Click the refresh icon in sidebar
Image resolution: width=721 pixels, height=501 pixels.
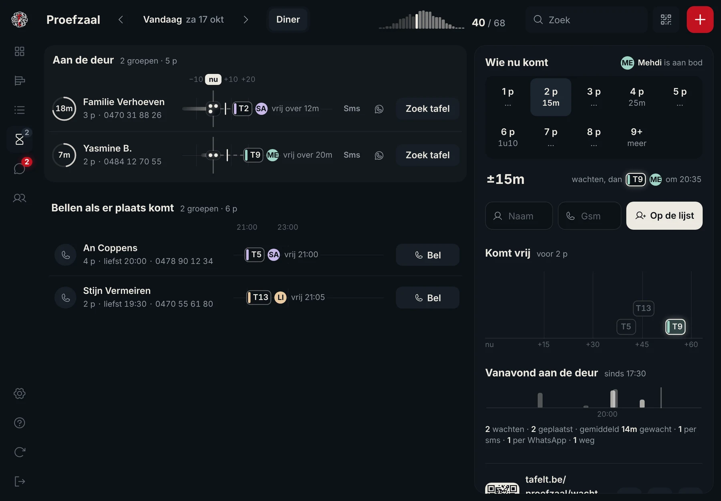(x=19, y=452)
